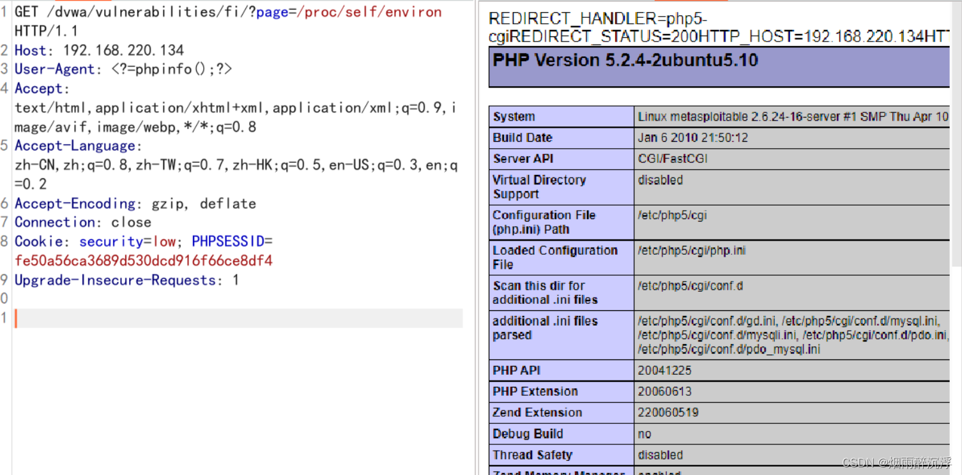Image resolution: width=962 pixels, height=475 pixels.
Task: Select /etc/php5/cgi/php.ini value
Action: tap(691, 250)
